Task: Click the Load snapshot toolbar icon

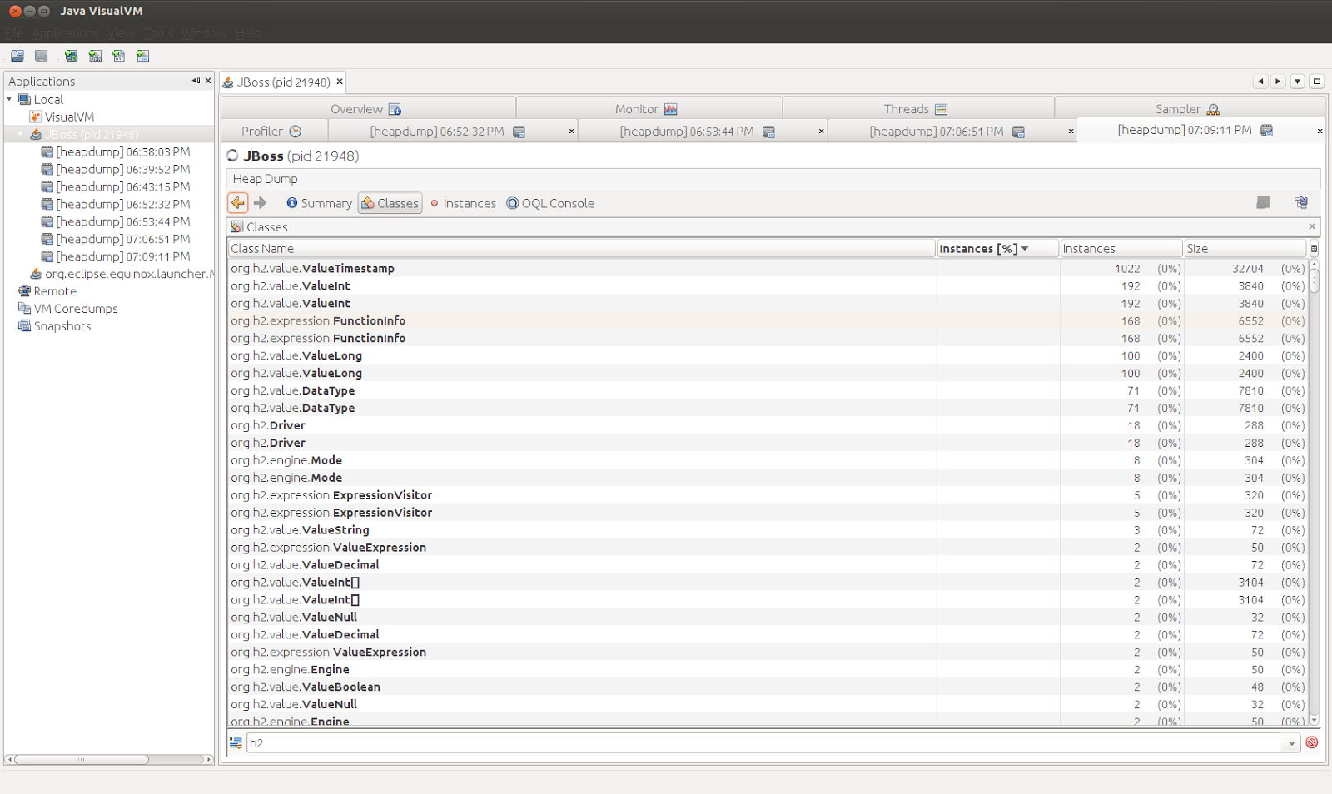Action: [x=17, y=56]
